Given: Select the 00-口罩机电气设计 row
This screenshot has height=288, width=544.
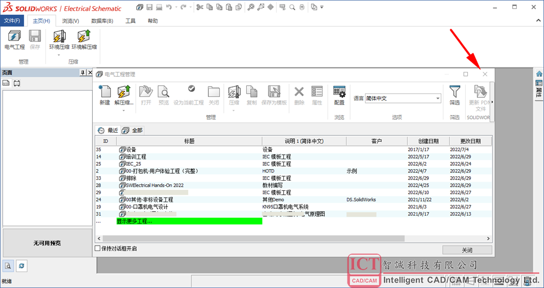Looking at the screenshot, I should point(294,207).
